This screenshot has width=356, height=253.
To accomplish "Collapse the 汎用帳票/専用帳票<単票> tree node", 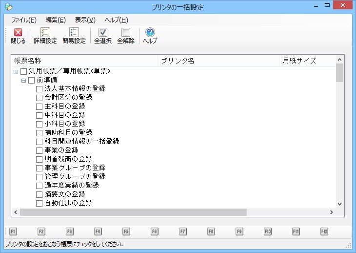I will [16, 72].
